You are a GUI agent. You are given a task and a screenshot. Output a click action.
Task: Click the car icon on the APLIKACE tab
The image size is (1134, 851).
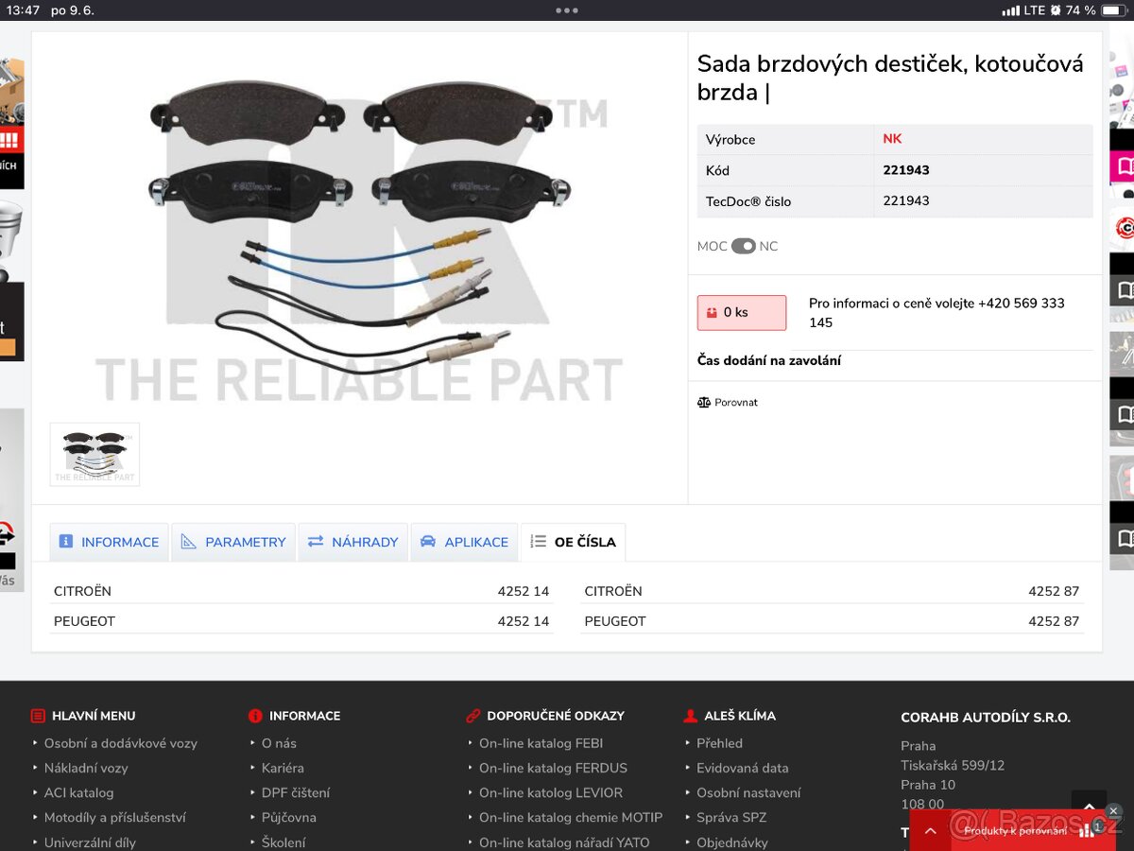(x=427, y=542)
